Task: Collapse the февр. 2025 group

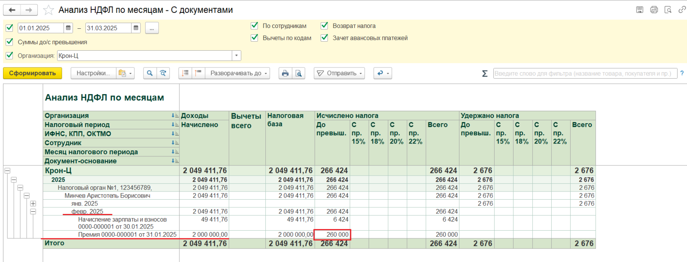Action: [x=33, y=212]
